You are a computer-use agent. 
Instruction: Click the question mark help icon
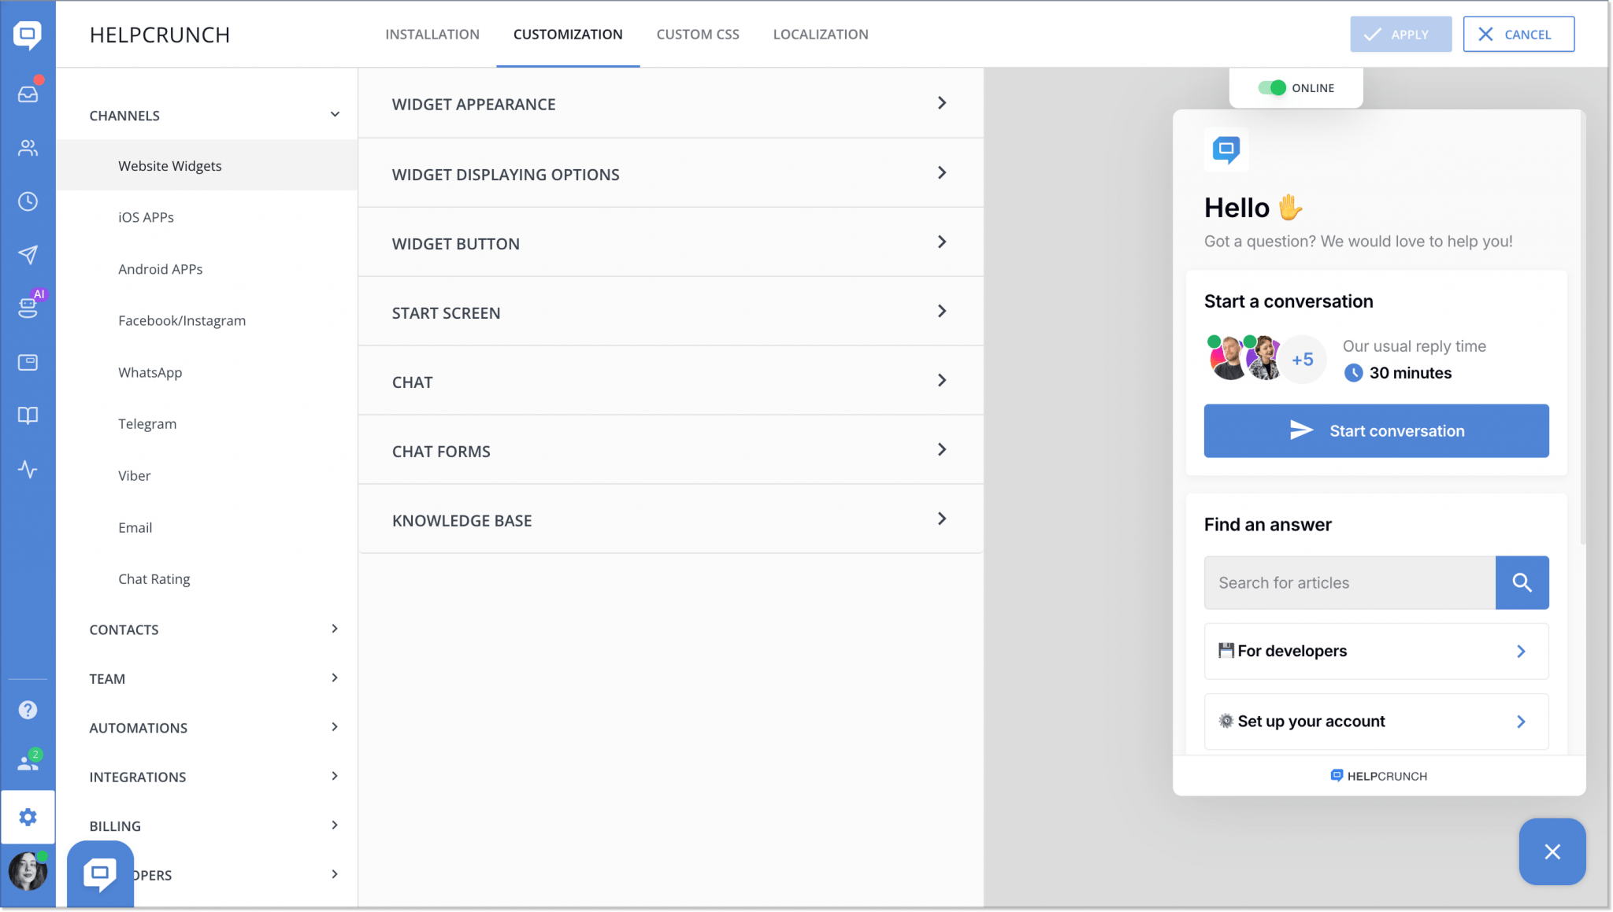(x=28, y=710)
